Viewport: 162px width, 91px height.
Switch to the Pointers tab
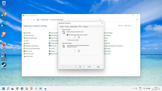[x=67, y=27]
